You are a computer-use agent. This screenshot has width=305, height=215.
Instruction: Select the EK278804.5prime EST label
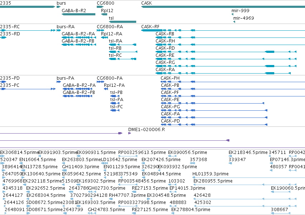click(x=191, y=210)
